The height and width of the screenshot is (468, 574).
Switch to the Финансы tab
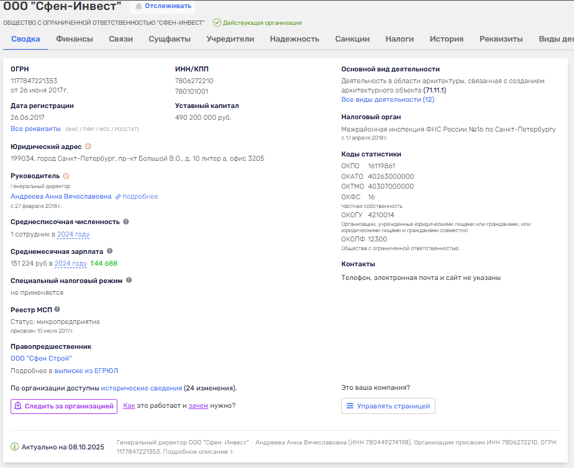tap(75, 39)
